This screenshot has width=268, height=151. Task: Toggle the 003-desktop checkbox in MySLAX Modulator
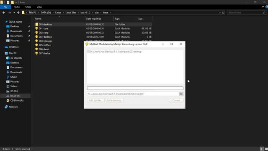click(88, 52)
